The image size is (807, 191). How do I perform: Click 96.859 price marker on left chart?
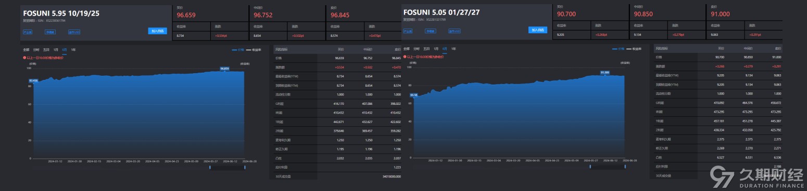tap(224, 69)
